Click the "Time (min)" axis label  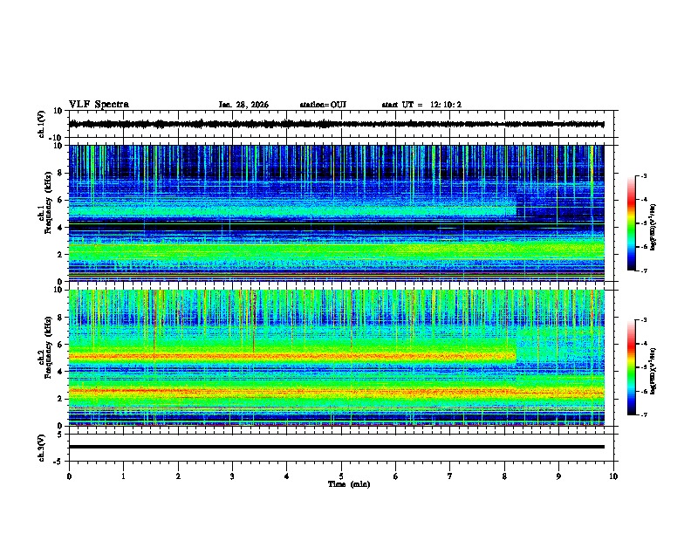(x=349, y=484)
